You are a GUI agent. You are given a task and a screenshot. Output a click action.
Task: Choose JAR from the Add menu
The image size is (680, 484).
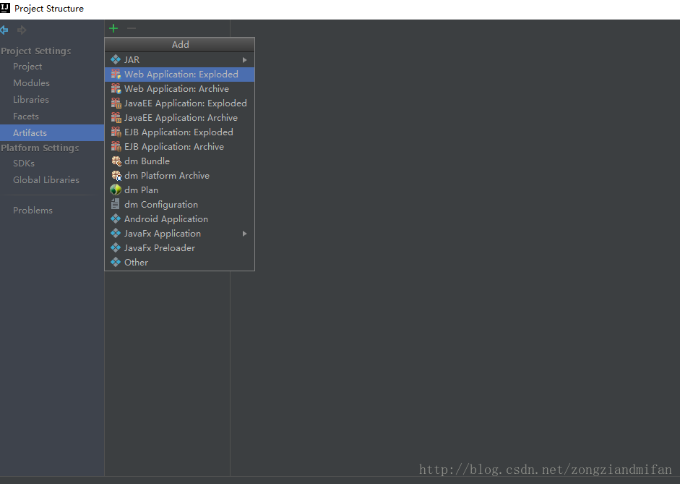(179, 59)
